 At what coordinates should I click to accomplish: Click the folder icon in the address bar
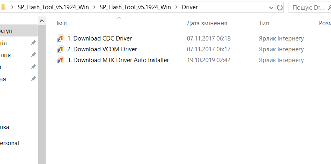[3, 7]
